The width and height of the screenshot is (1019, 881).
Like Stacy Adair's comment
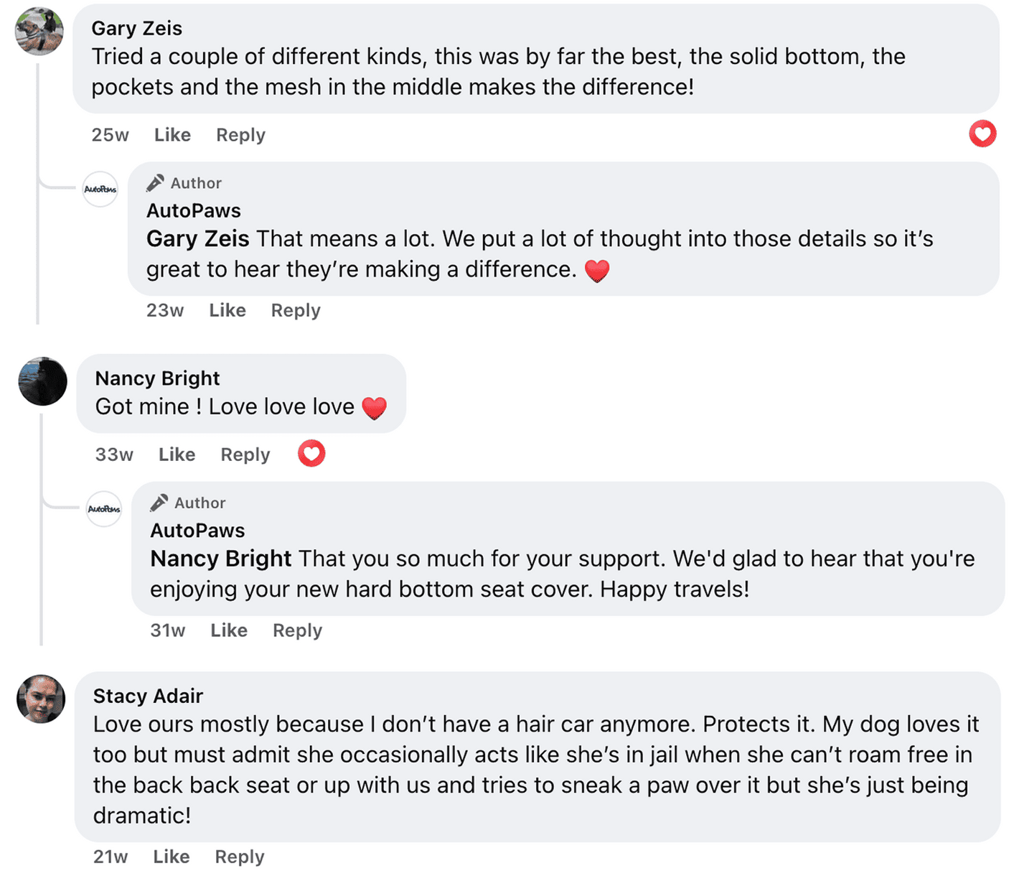click(171, 857)
